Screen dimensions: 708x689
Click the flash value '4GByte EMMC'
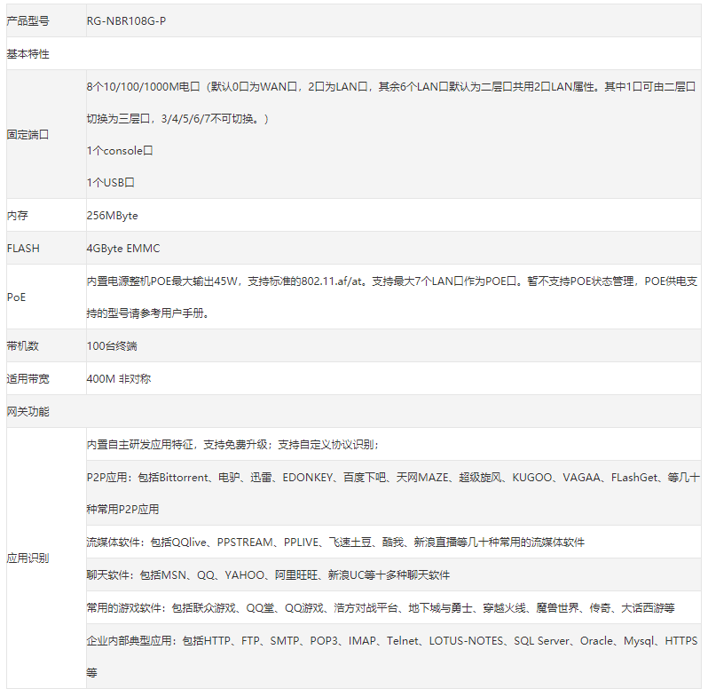(x=123, y=249)
